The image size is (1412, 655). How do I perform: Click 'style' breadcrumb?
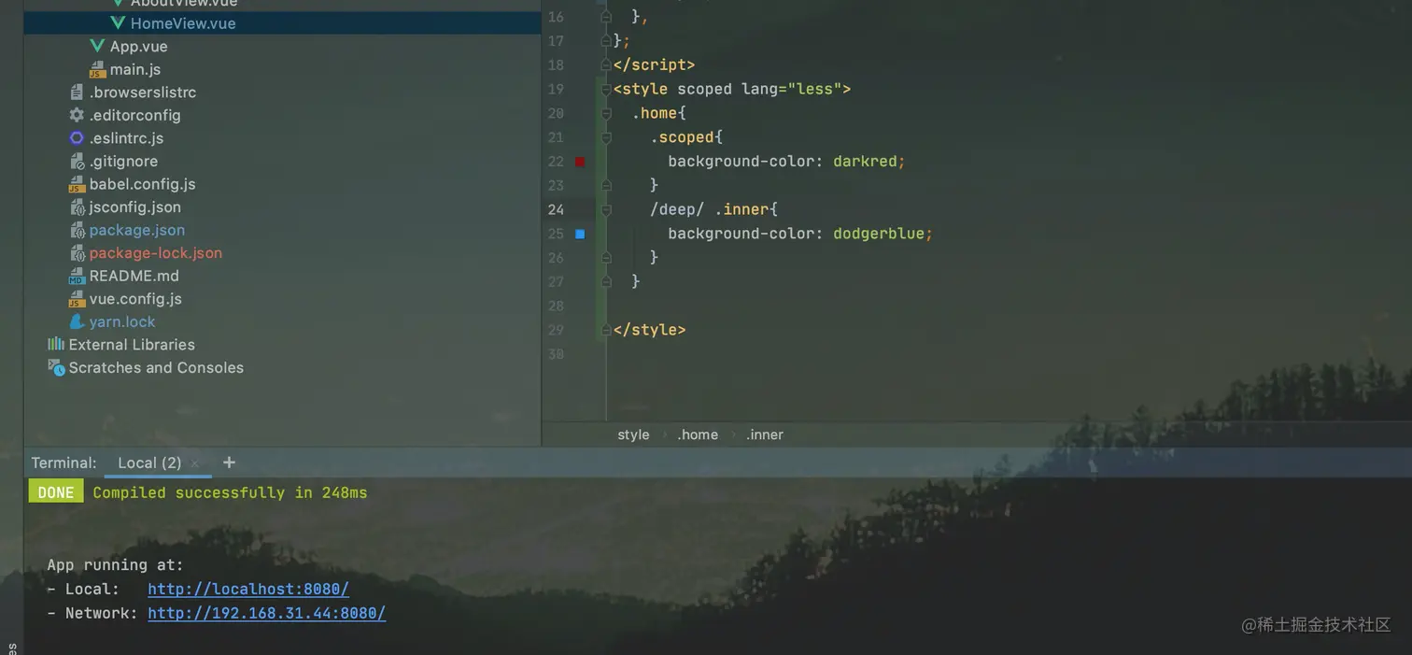(x=633, y=434)
